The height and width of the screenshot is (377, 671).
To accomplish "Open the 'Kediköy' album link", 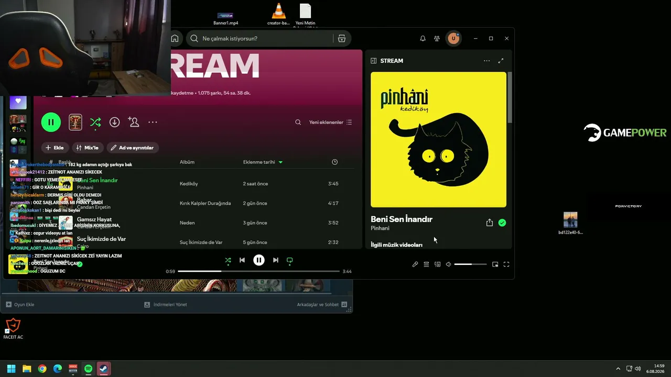I will (189, 184).
